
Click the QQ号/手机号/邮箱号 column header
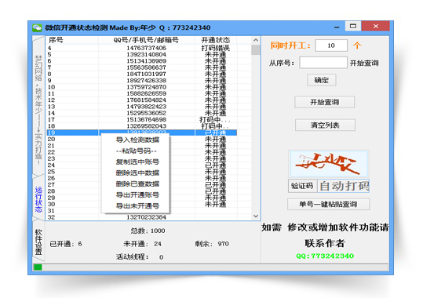(146, 40)
